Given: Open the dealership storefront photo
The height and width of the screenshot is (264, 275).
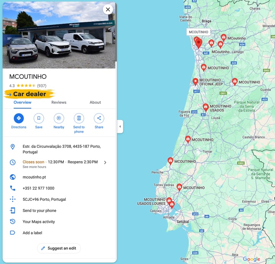Looking at the screenshot, I should (x=59, y=35).
